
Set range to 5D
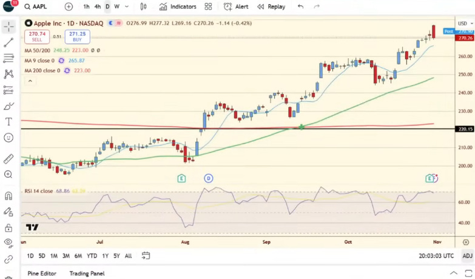(x=42, y=256)
